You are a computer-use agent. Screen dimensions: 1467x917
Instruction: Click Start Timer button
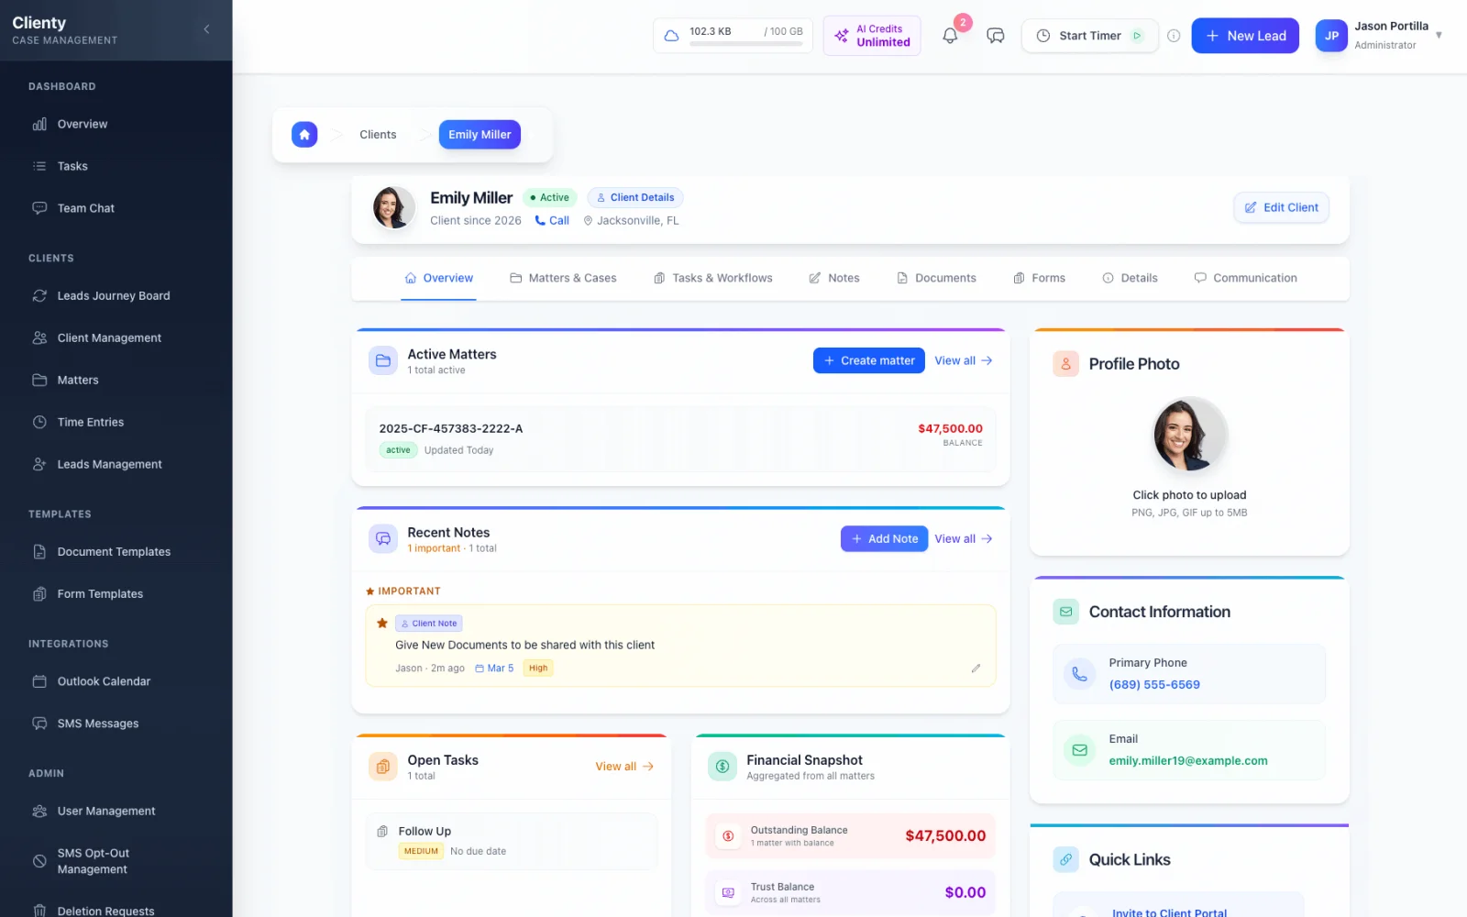coord(1089,36)
